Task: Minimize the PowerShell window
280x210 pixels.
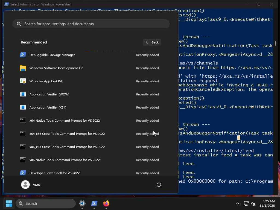Action: (x=247, y=4)
